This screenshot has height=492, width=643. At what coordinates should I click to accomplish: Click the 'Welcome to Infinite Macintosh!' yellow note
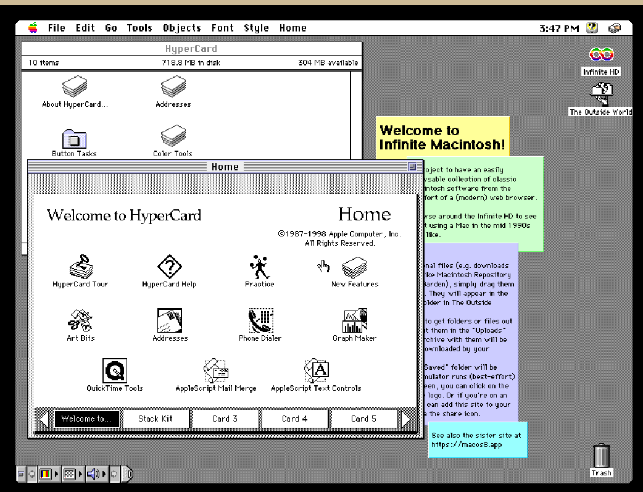(x=442, y=138)
